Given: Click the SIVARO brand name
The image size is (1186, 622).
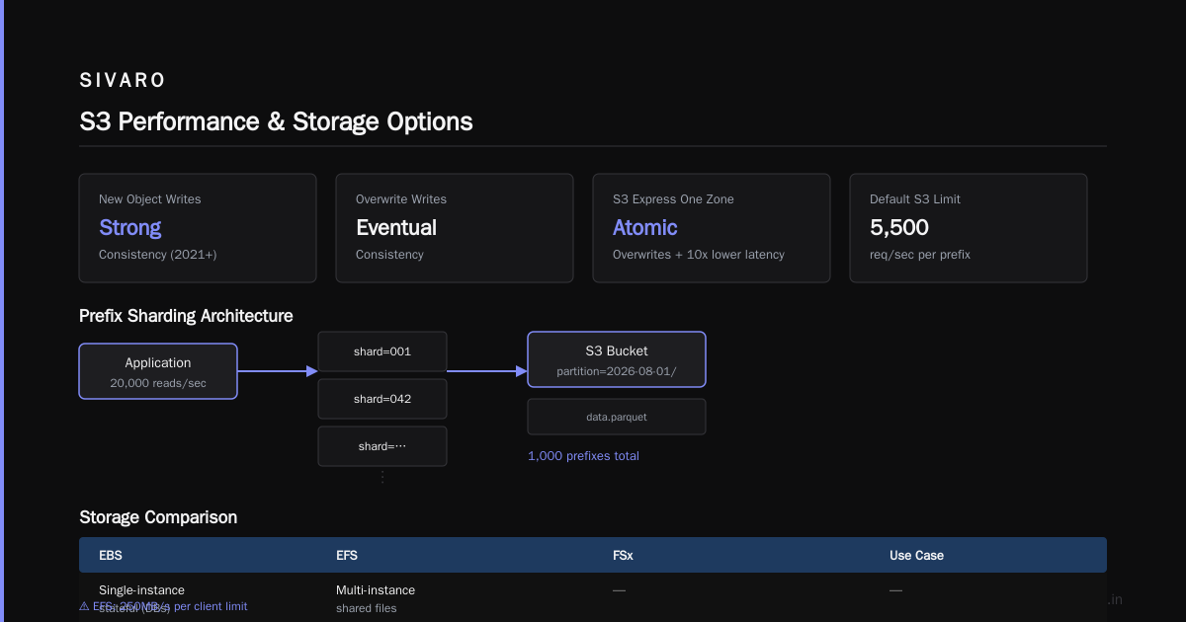Looking at the screenshot, I should point(122,80).
